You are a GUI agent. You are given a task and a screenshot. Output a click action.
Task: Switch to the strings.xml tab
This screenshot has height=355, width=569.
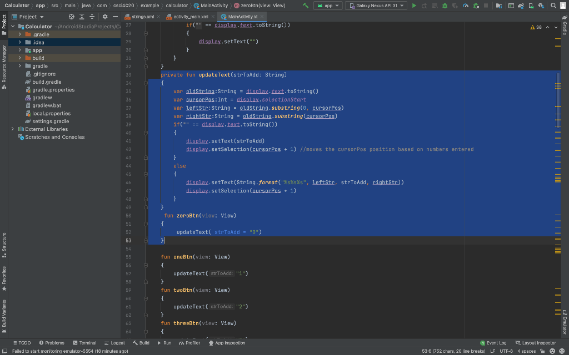142,17
